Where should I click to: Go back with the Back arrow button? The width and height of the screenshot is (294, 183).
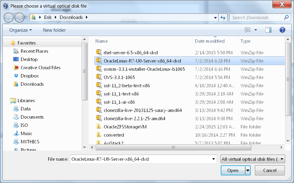9,18
